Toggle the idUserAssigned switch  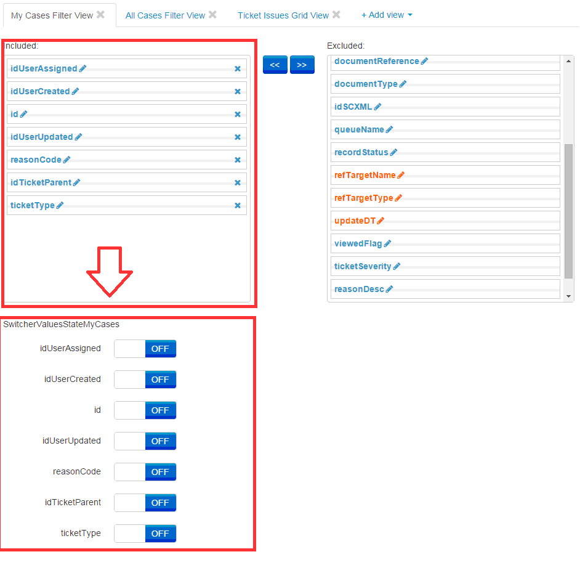(x=145, y=349)
